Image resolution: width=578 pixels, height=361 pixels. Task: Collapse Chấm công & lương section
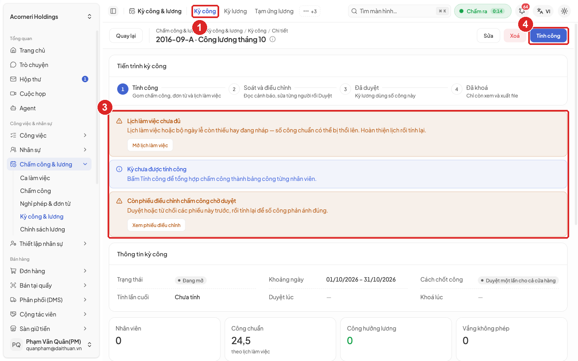tap(85, 164)
